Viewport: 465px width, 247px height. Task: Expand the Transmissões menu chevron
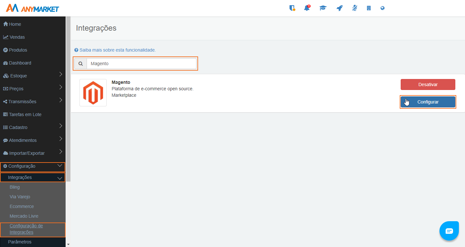click(x=61, y=100)
